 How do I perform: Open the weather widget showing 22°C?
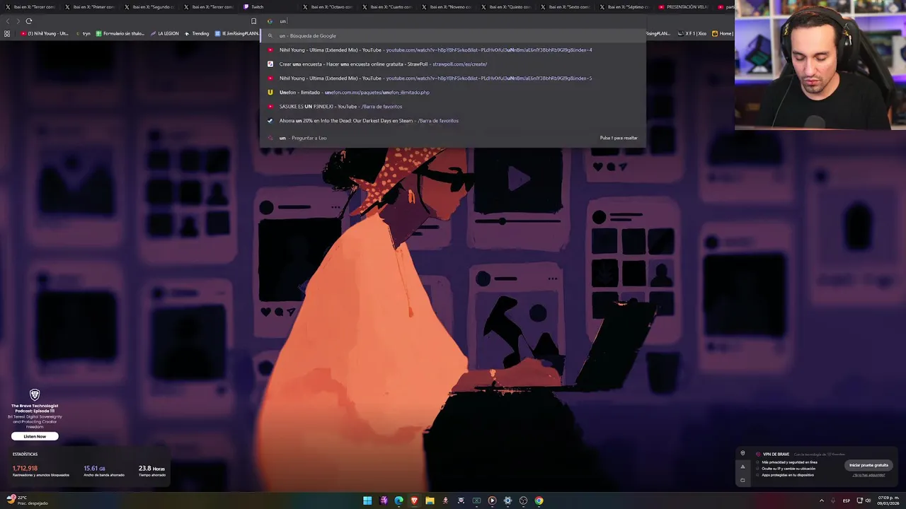pos(27,501)
